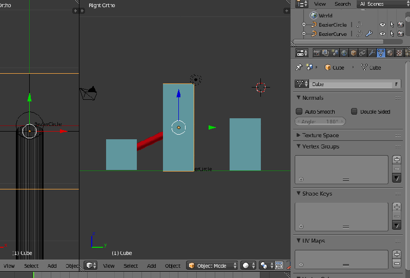Viewport: 410px width, 278px height.
Task: Toggle the Double Sided checkbox
Action: tap(354, 112)
